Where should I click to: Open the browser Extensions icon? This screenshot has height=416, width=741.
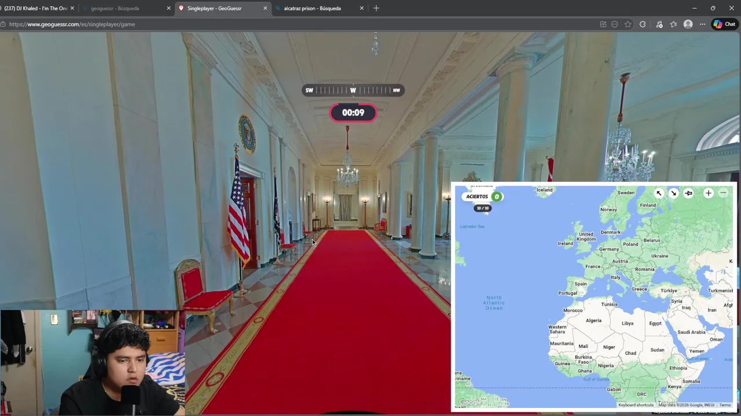pos(643,24)
